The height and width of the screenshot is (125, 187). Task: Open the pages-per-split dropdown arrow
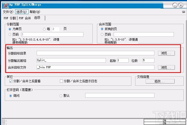point(61,29)
